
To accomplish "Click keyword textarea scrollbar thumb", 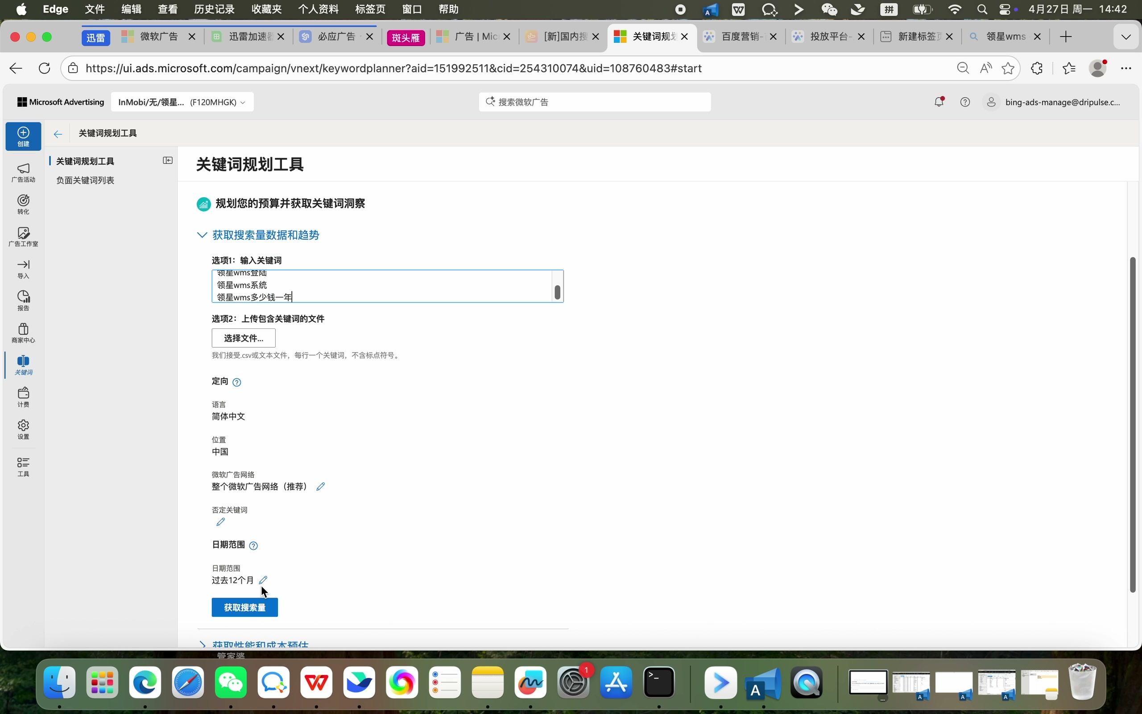I will click(557, 292).
